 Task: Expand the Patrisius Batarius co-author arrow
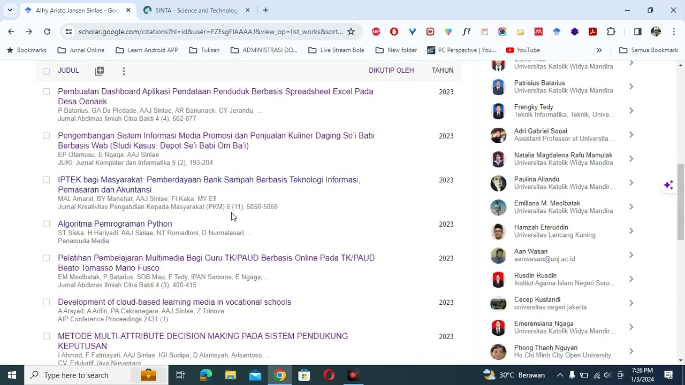(x=631, y=87)
